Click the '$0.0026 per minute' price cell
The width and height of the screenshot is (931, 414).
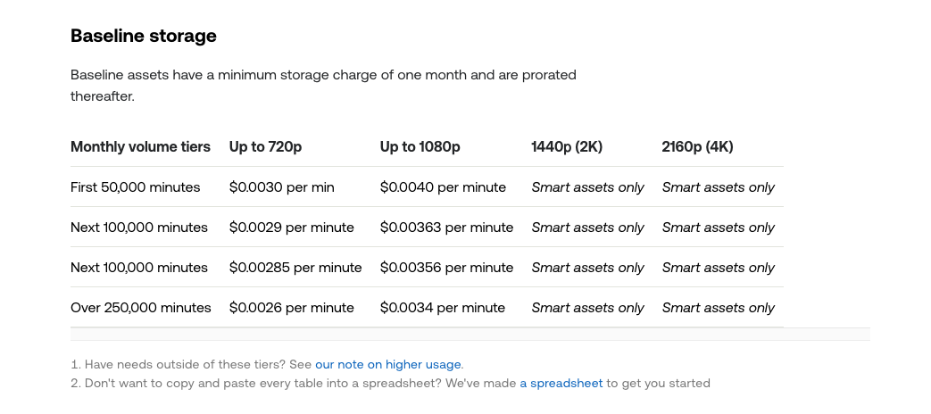pos(292,308)
